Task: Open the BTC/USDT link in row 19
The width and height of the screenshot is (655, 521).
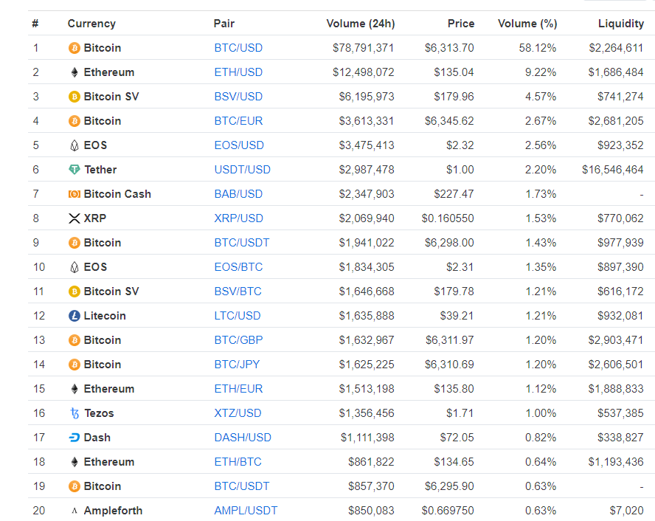Action: pos(242,487)
